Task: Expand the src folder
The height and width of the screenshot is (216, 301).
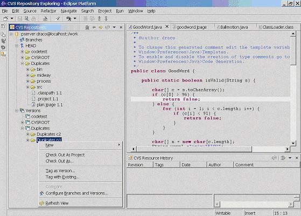Action: pos(28,87)
